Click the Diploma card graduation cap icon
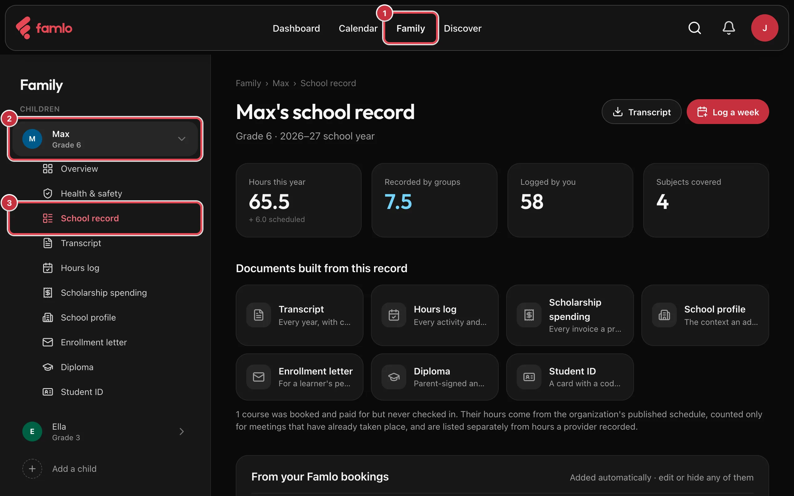The image size is (794, 496). pos(394,377)
